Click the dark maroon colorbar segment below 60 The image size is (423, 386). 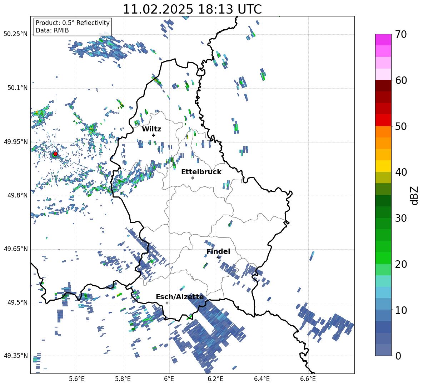click(x=383, y=86)
